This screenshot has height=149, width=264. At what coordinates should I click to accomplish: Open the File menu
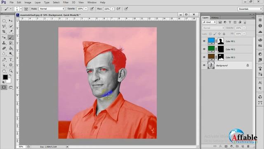click(x=12, y=2)
